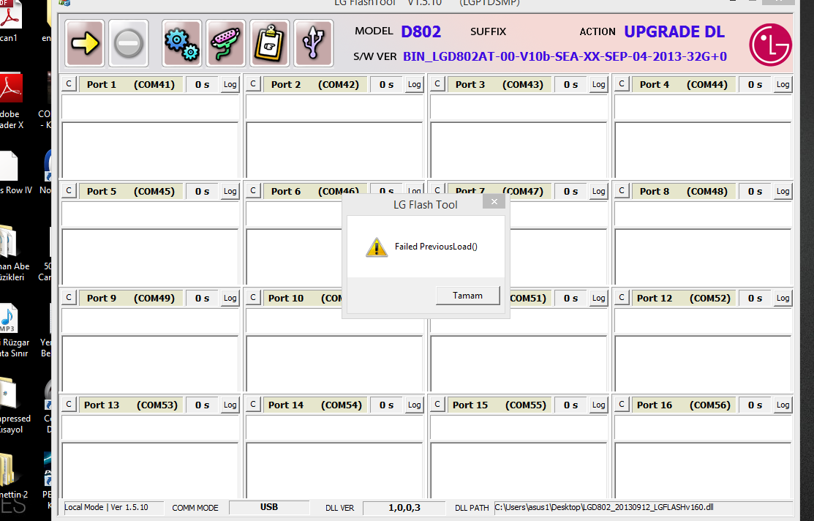Screen dimensions: 814x521
Task: Click the C button for Port 1
Action: click(69, 84)
